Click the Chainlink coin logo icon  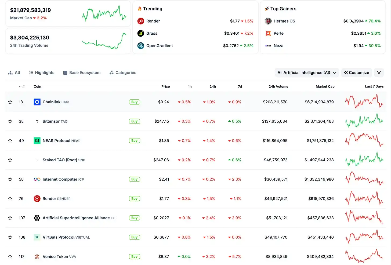37,102
